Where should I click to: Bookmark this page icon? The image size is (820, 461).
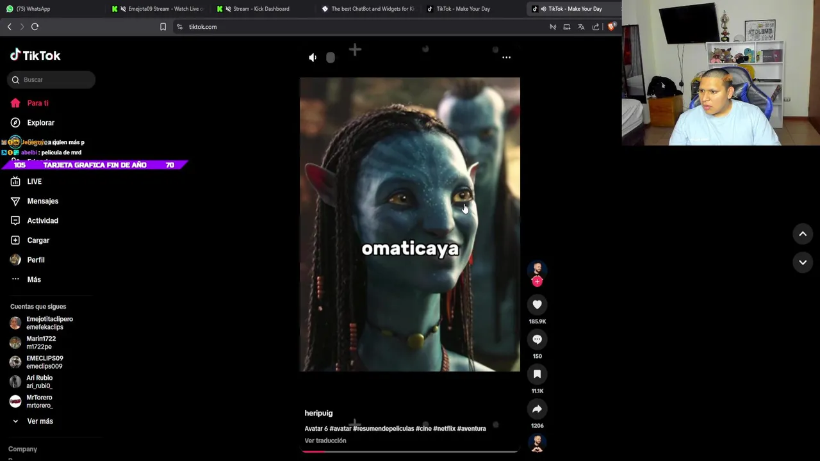click(163, 27)
